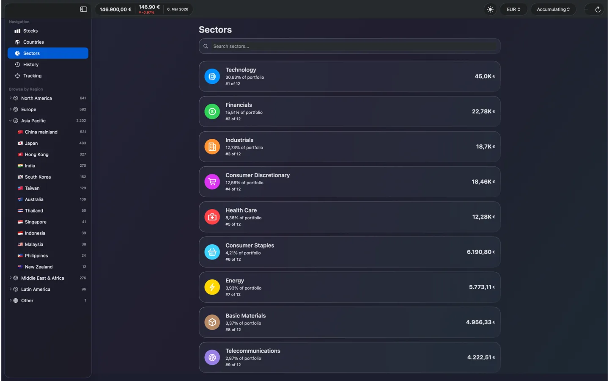Click the Technology sector's blue chip icon

pos(212,76)
